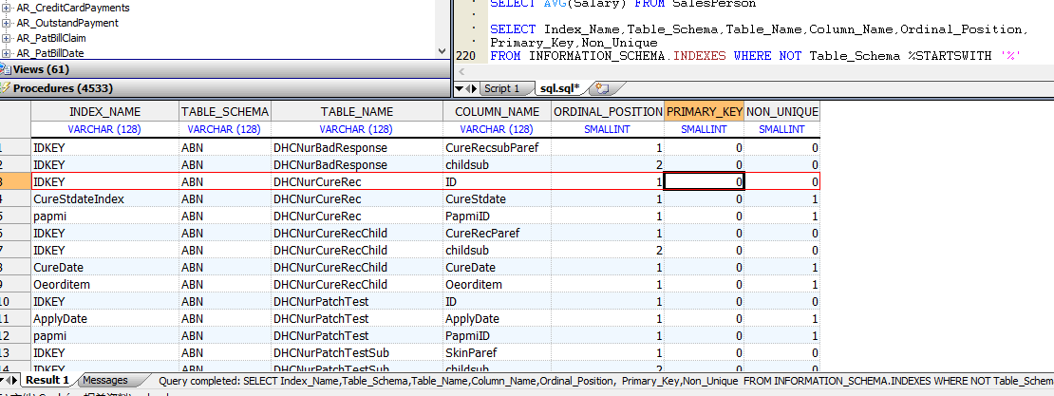Sort by the PRIMARY_KEY column header
The height and width of the screenshot is (396, 1054).
(704, 111)
